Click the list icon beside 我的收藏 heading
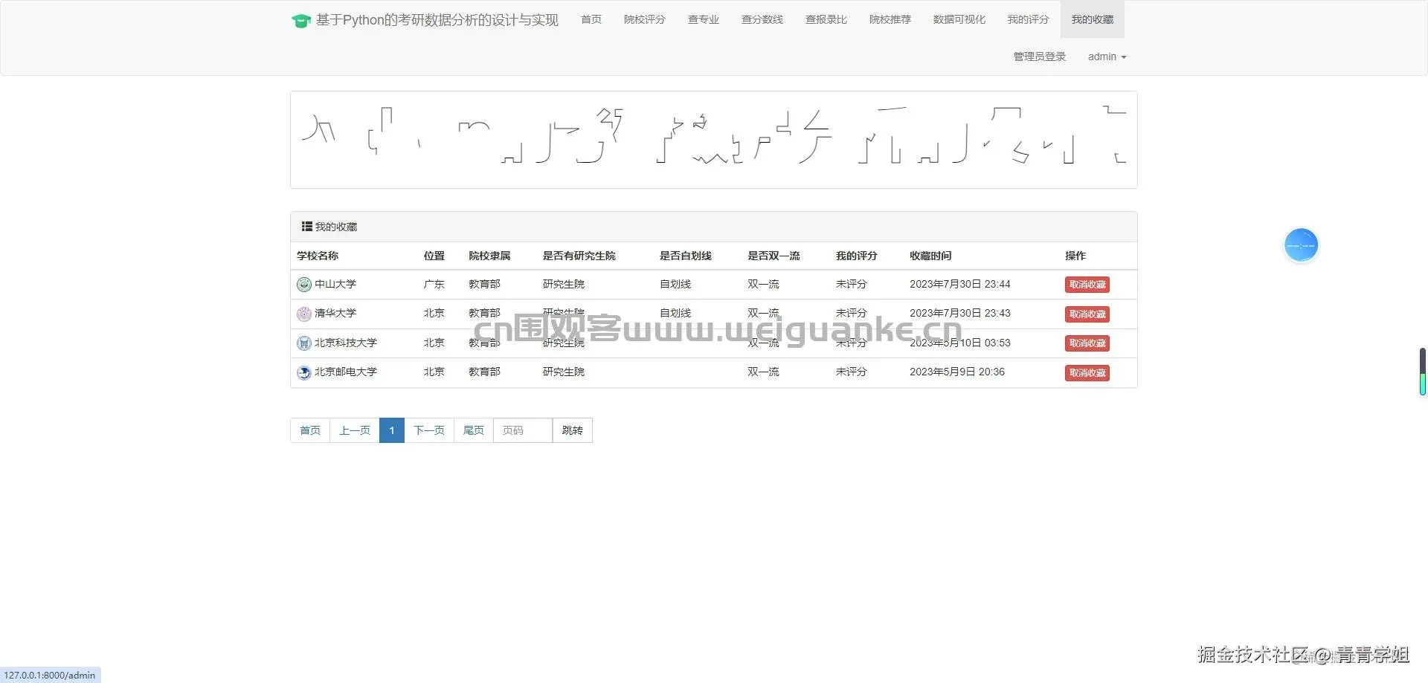Image resolution: width=1428 pixels, height=683 pixels. (306, 227)
